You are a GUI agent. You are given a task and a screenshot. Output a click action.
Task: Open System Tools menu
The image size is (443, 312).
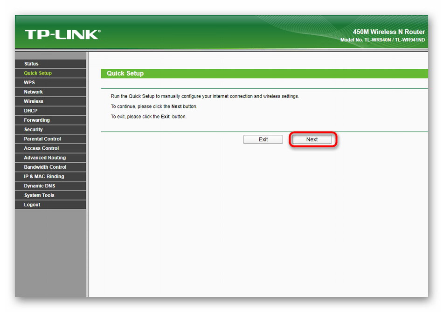50,195
